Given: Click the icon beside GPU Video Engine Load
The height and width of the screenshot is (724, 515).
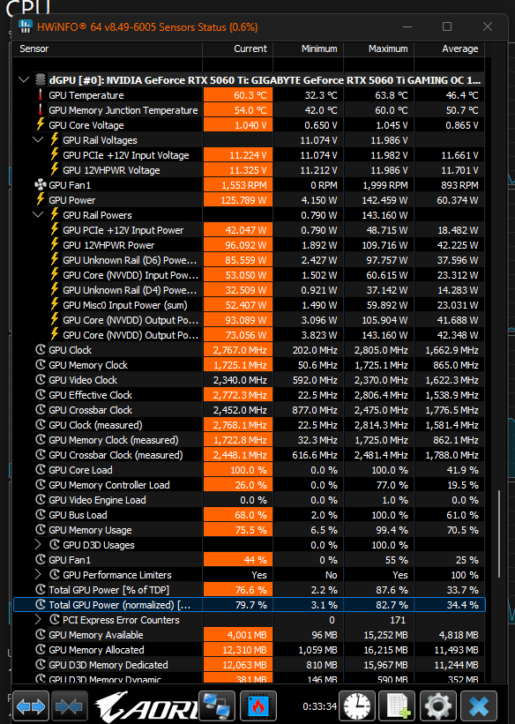Looking at the screenshot, I should click(x=41, y=500).
